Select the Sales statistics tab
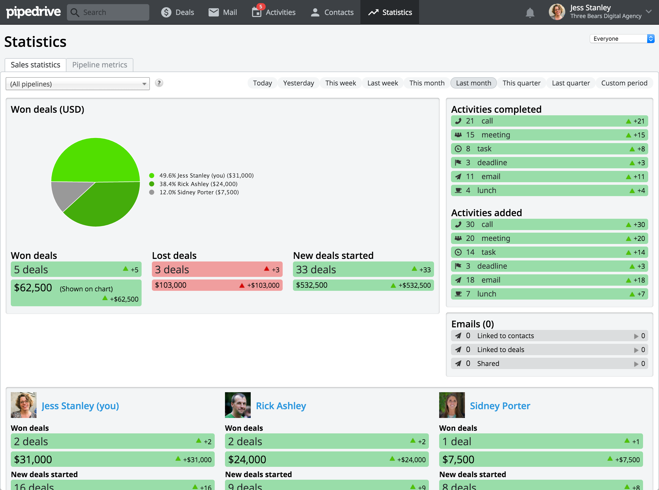The width and height of the screenshot is (659, 490). tap(35, 64)
